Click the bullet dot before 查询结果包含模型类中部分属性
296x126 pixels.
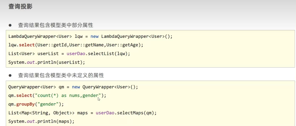pyautogui.click(x=10, y=25)
